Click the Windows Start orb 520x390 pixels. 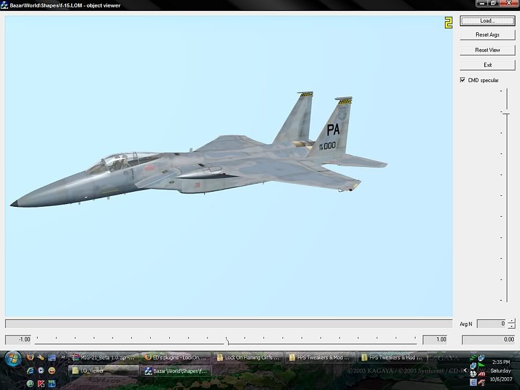click(x=13, y=359)
